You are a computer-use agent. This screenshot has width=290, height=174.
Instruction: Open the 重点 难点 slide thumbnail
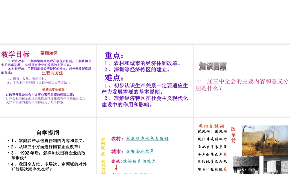point(145,81)
